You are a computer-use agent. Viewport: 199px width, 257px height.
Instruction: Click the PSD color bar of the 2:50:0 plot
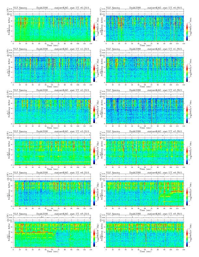pos(187,114)
